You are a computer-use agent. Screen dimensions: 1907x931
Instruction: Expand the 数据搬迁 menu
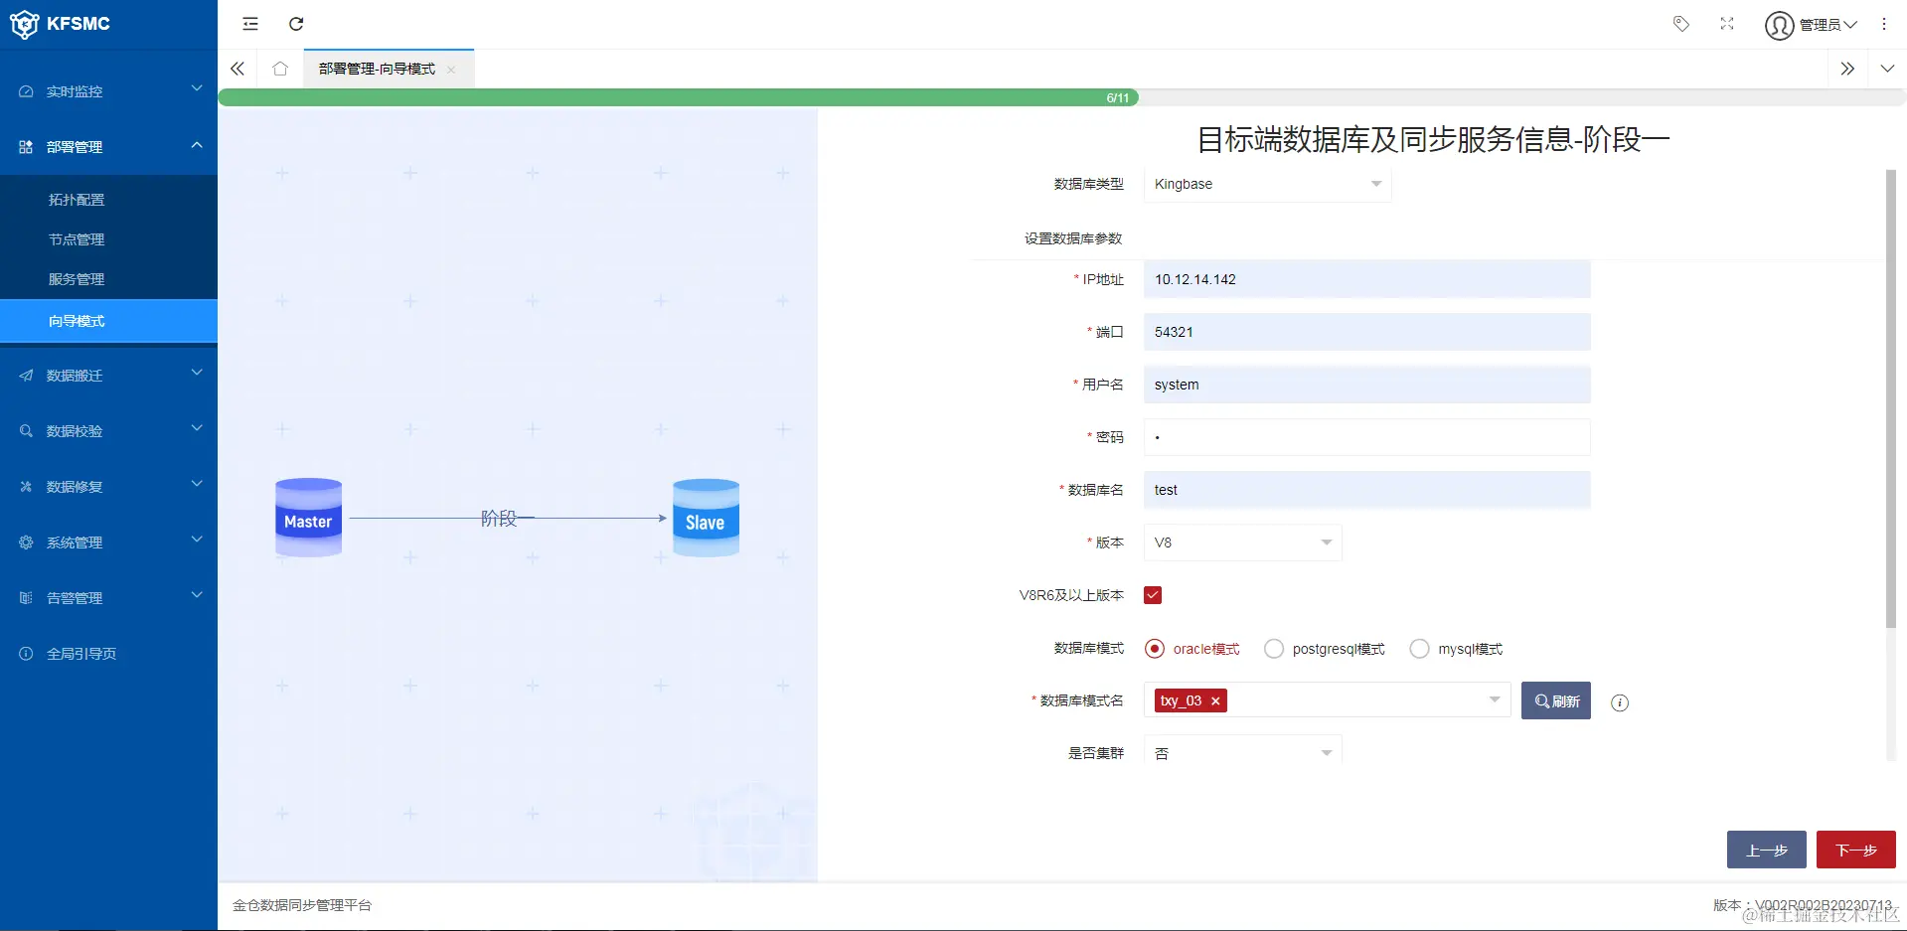point(197,374)
